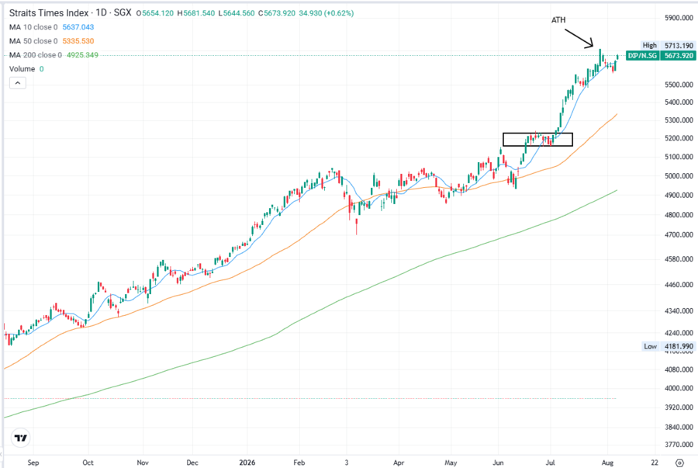Screen dimensions: 698x468
Task: Click the 5900.000 price axis label
Action: pos(679,18)
